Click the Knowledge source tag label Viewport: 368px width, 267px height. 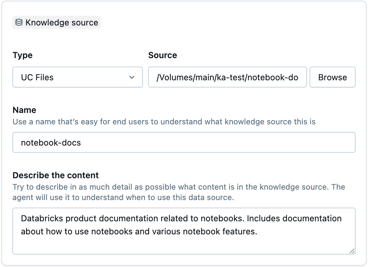[x=62, y=23]
